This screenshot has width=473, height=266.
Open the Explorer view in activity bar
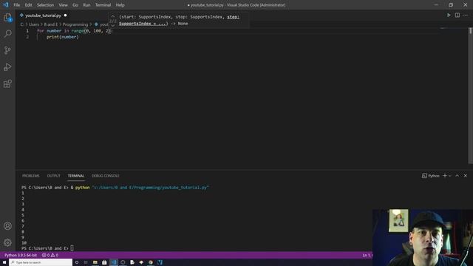(7, 18)
